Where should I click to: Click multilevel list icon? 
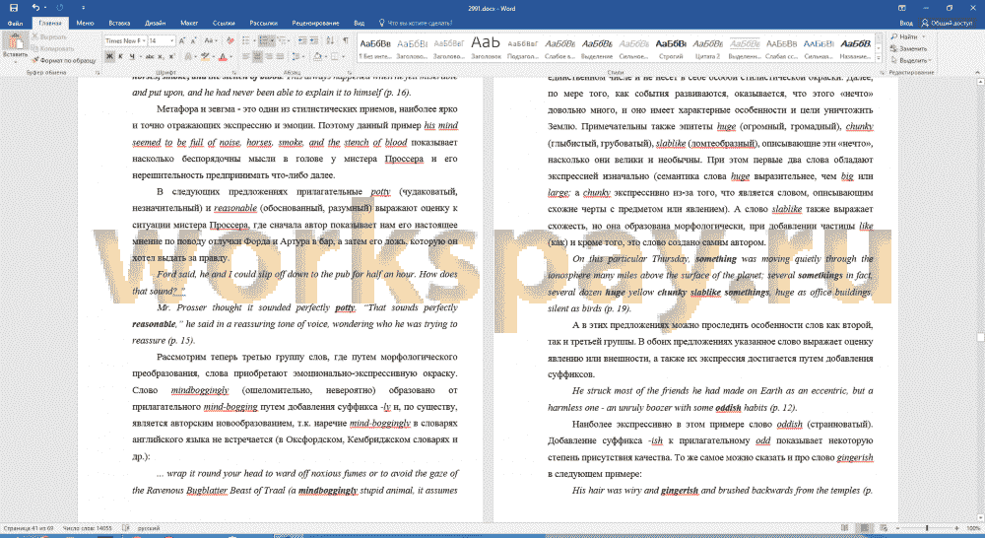click(282, 40)
